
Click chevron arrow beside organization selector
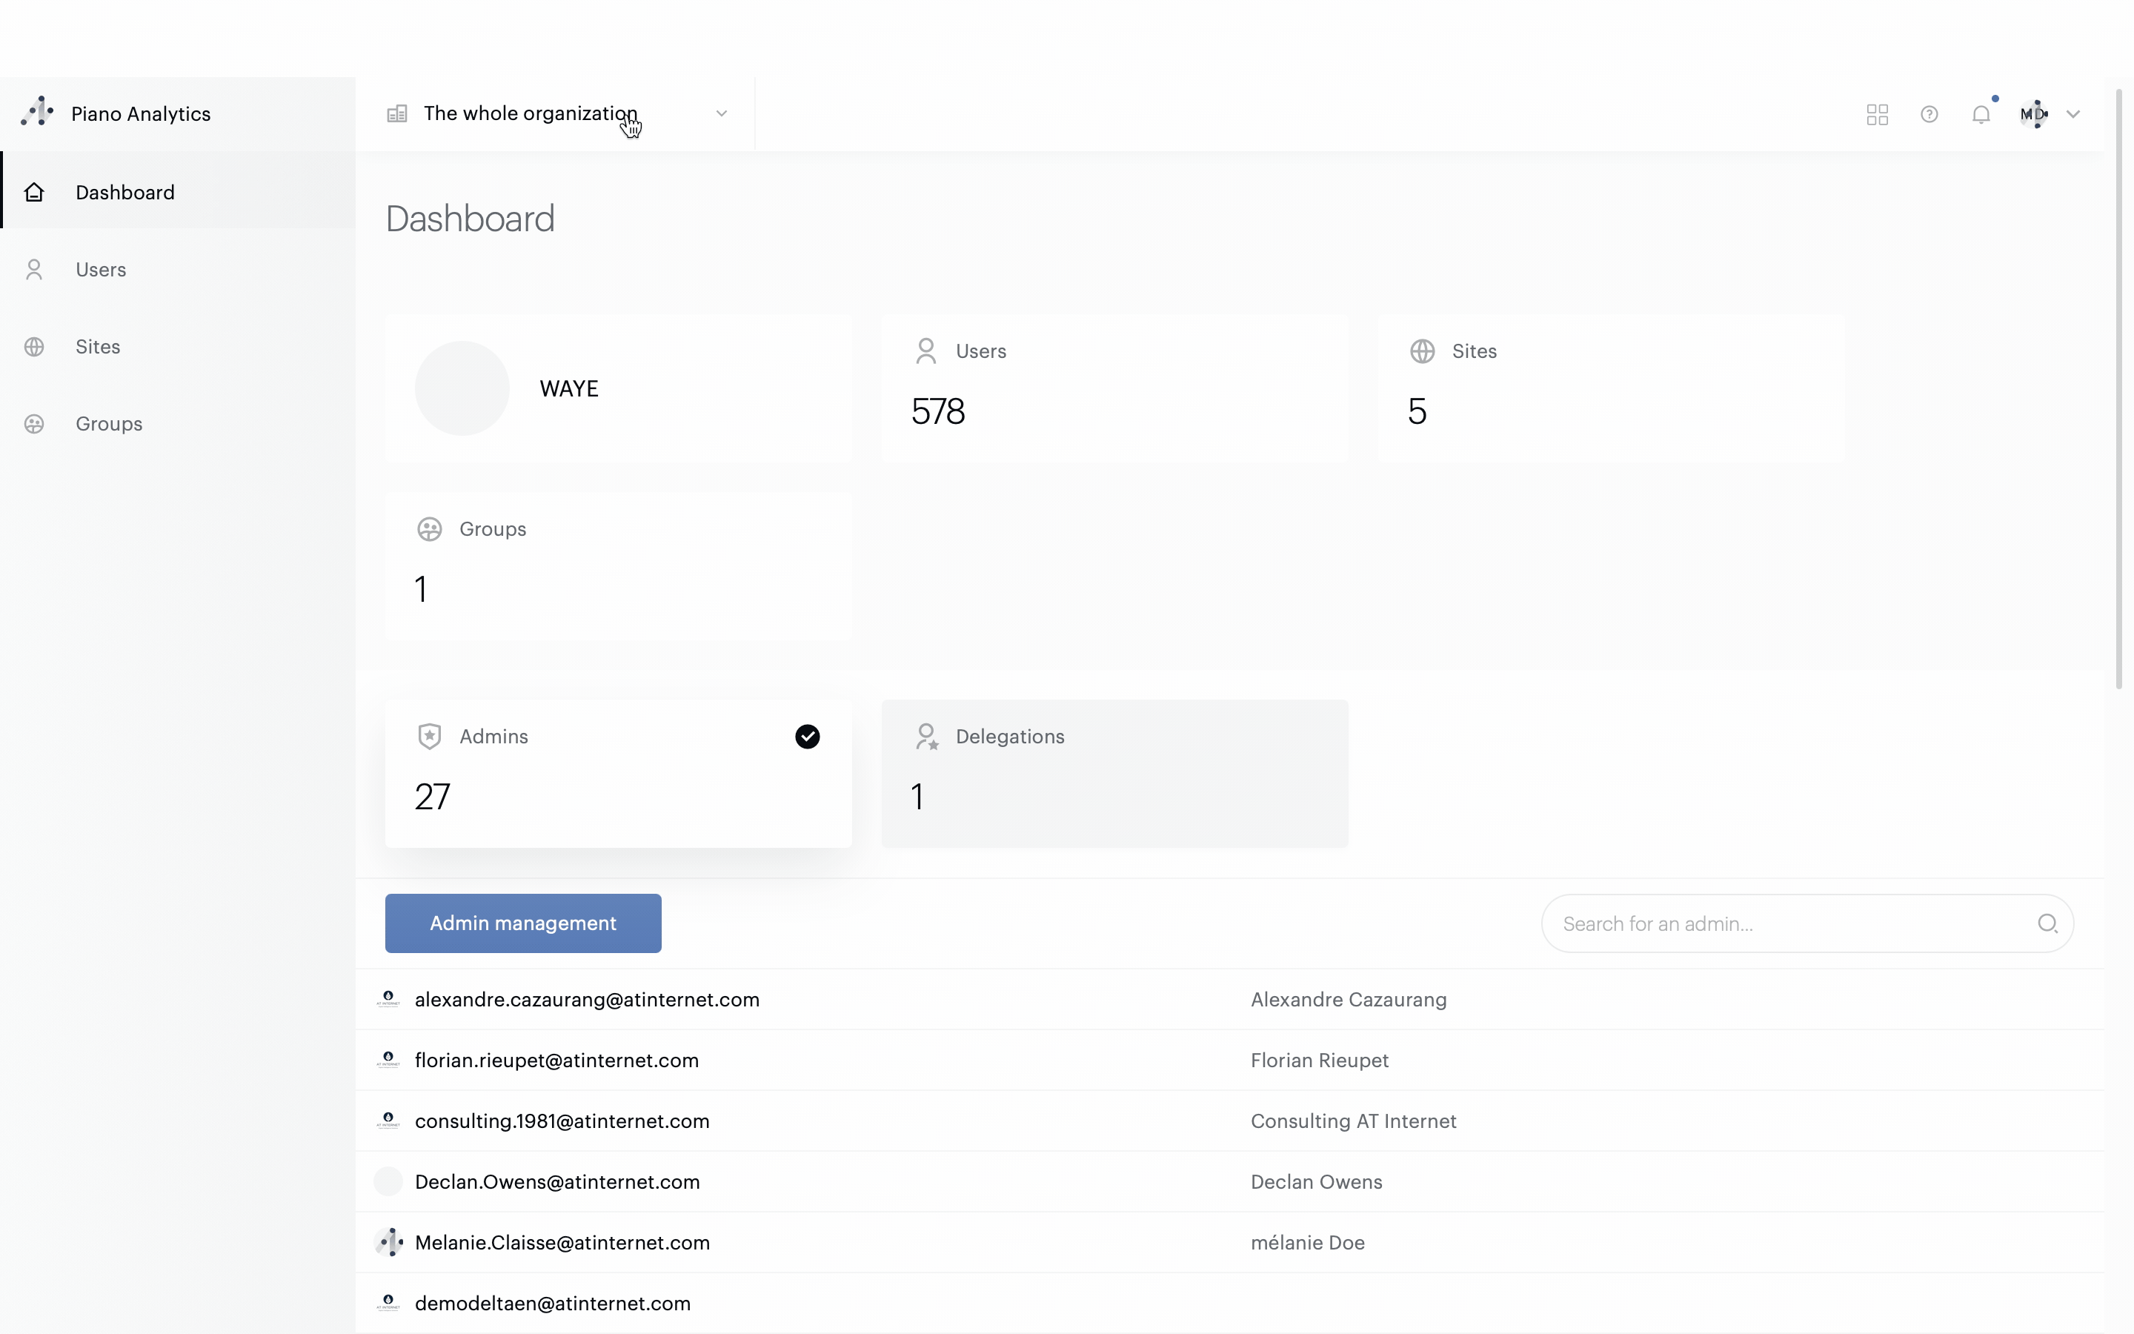pyautogui.click(x=721, y=114)
